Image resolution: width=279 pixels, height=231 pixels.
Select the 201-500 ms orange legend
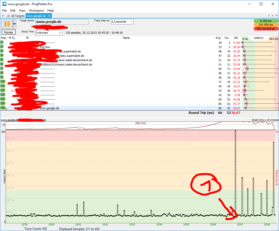[x=266, y=25]
